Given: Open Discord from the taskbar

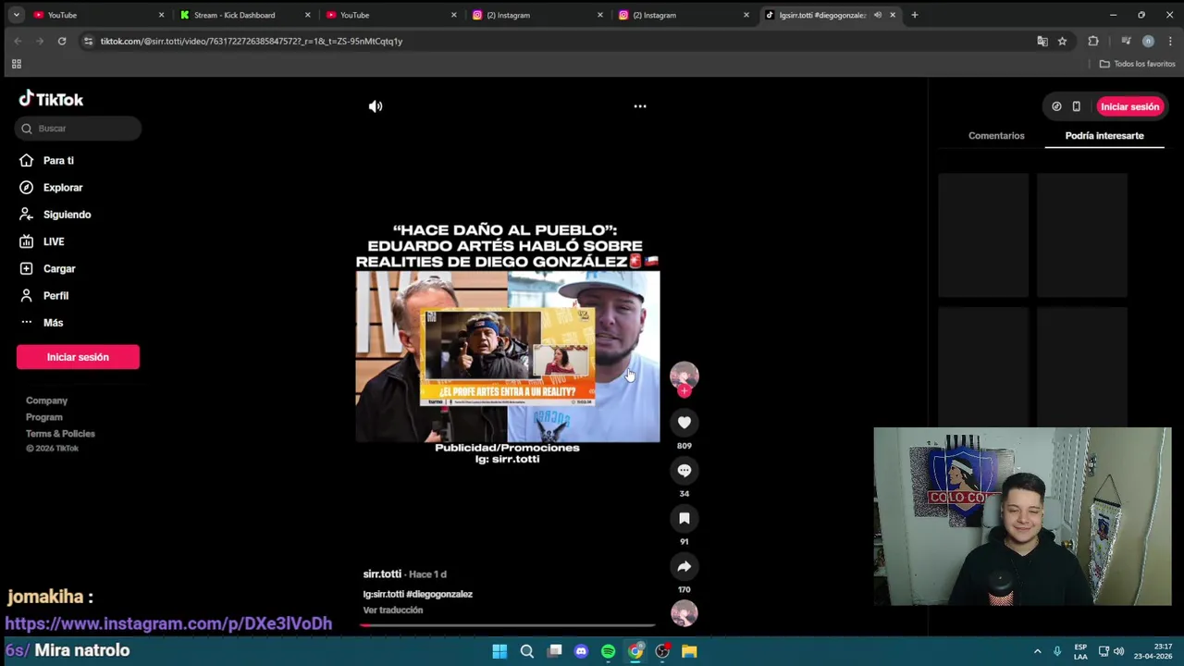Looking at the screenshot, I should [581, 651].
